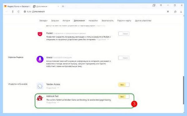Open the Загрузки section
Screen dimensions: 187x116
55,21
